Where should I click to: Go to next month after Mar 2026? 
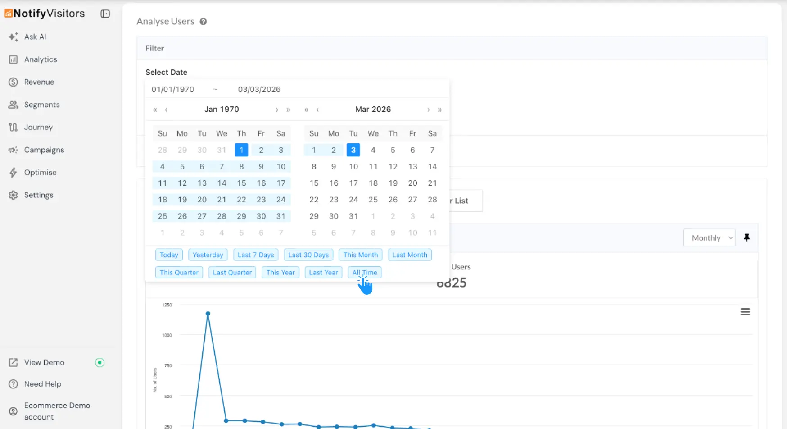coord(428,110)
